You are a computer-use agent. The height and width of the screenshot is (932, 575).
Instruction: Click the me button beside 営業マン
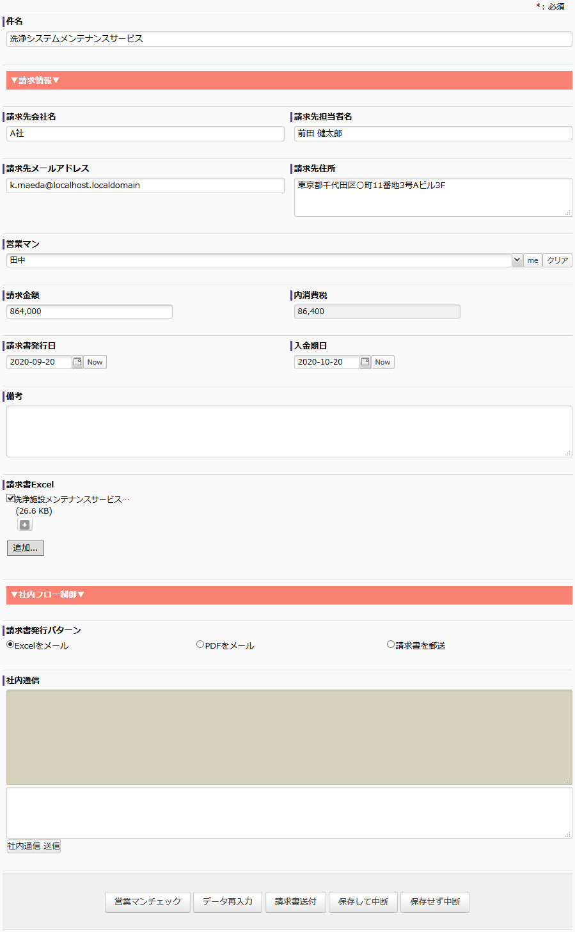coord(533,260)
